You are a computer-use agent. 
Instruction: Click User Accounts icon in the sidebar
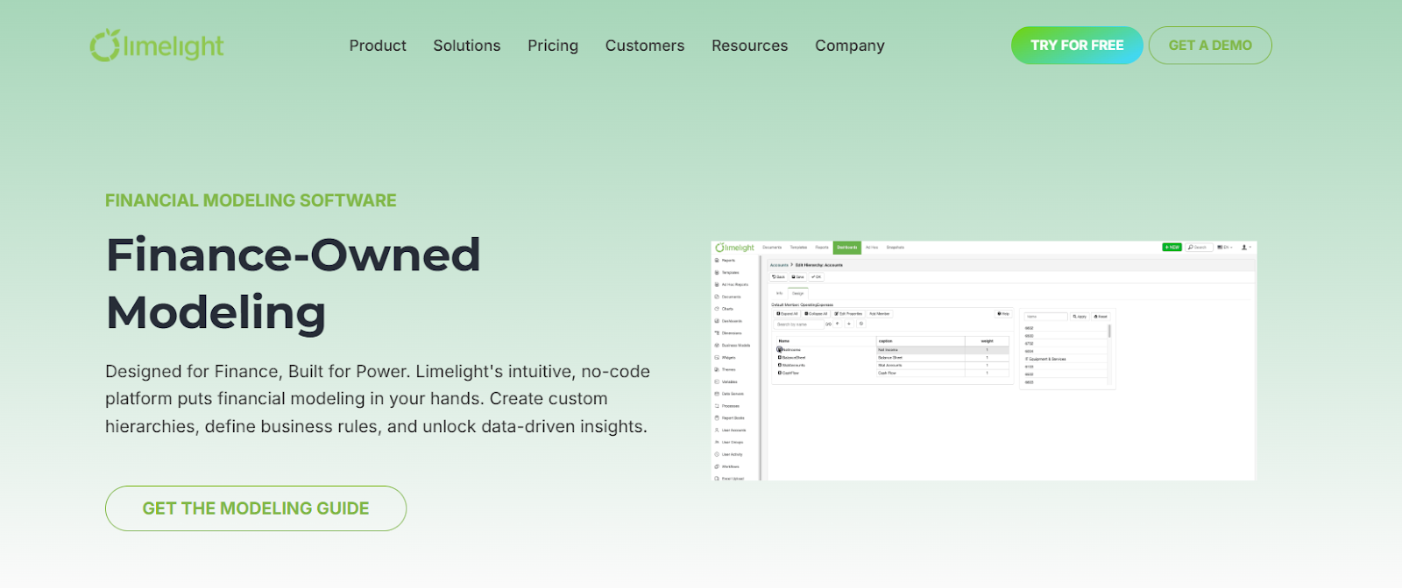click(x=718, y=430)
